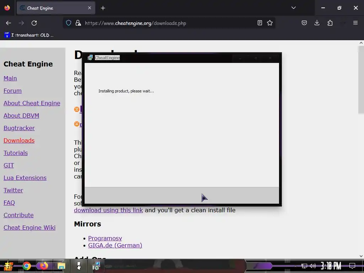Launch Chrome from the taskbar
Screen dimensions: 364x273
(x=27, y=266)
